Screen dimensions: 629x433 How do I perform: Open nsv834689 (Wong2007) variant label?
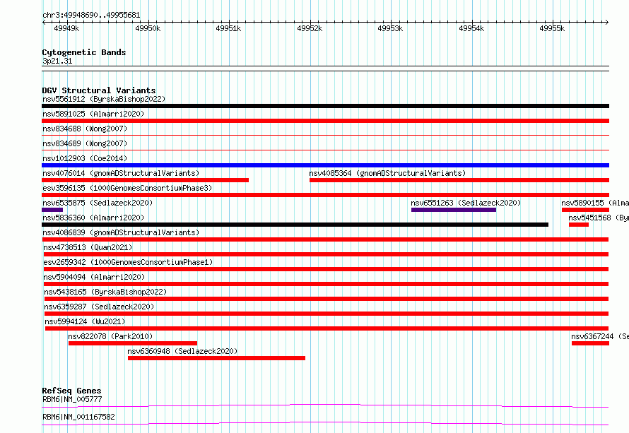[85, 143]
